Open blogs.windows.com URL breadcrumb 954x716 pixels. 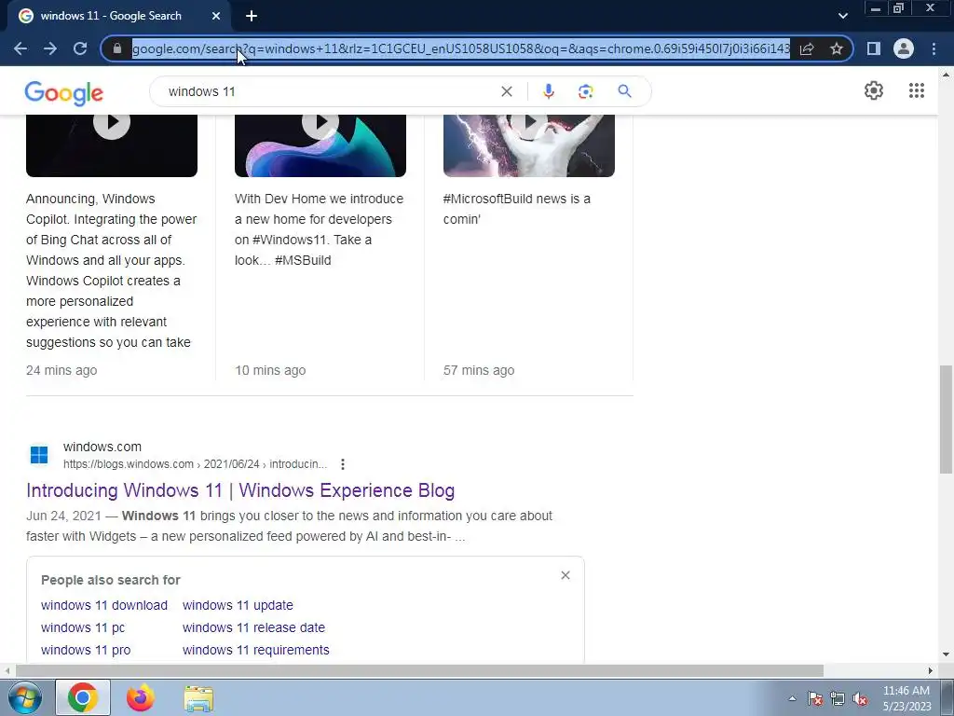pos(196,464)
